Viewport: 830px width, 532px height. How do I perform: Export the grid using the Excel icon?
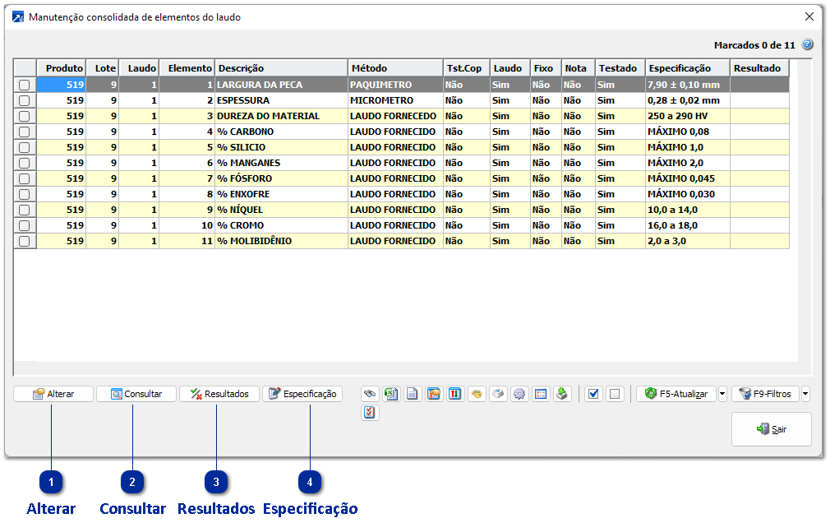tap(391, 394)
